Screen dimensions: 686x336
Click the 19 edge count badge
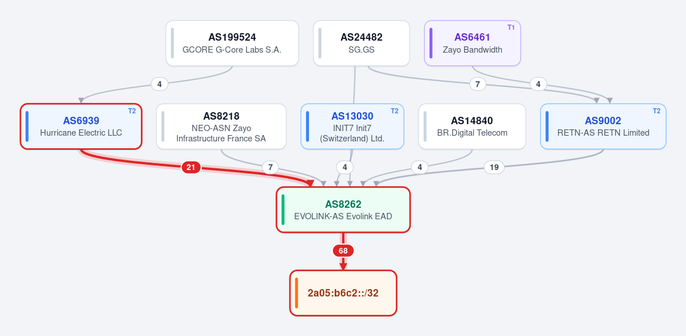[494, 167]
